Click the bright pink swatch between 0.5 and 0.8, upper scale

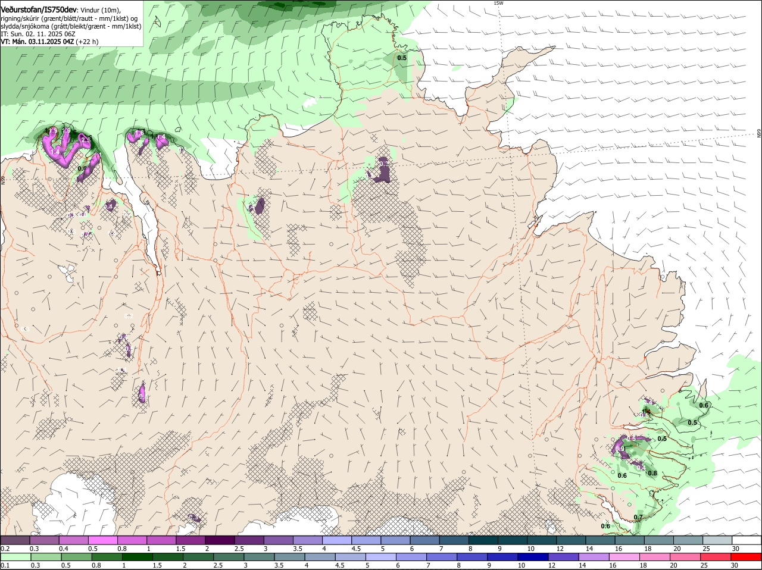point(102,540)
